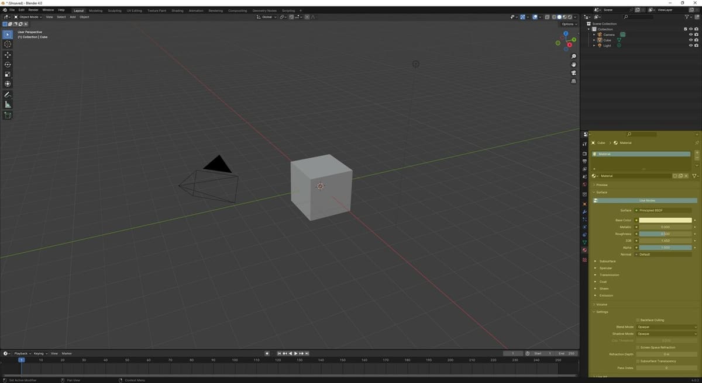Open the timeline Marker menu
Screen dimensions: 702x383
tap(67, 353)
